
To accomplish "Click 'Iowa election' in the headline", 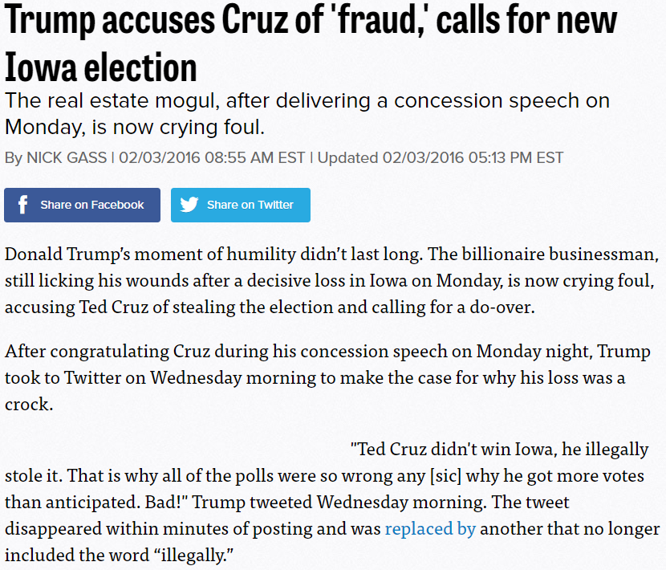I will (100, 67).
